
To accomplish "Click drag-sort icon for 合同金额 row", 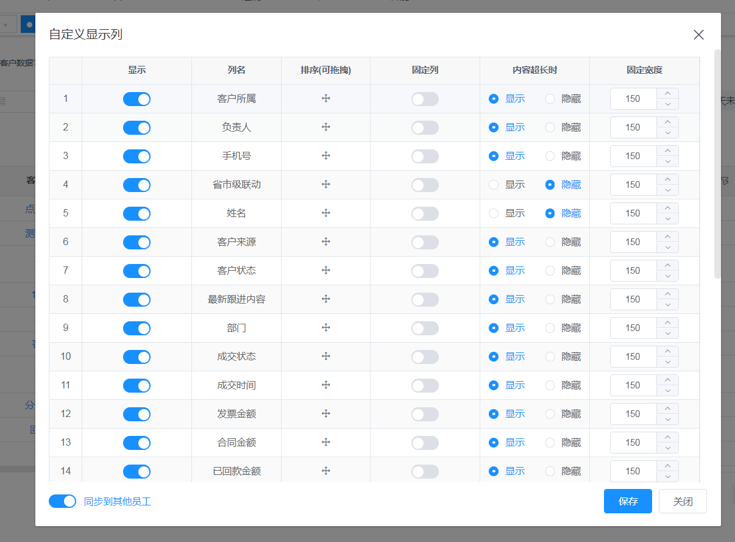I will click(x=326, y=443).
